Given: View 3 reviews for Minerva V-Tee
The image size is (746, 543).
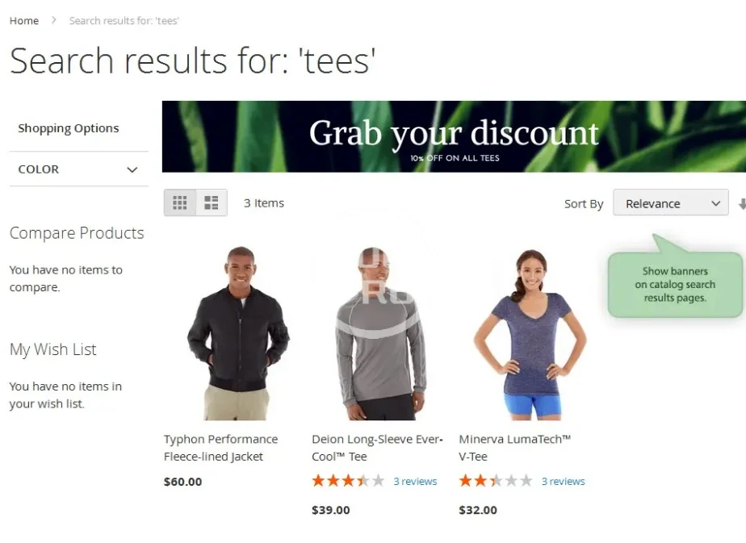Looking at the screenshot, I should point(563,481).
